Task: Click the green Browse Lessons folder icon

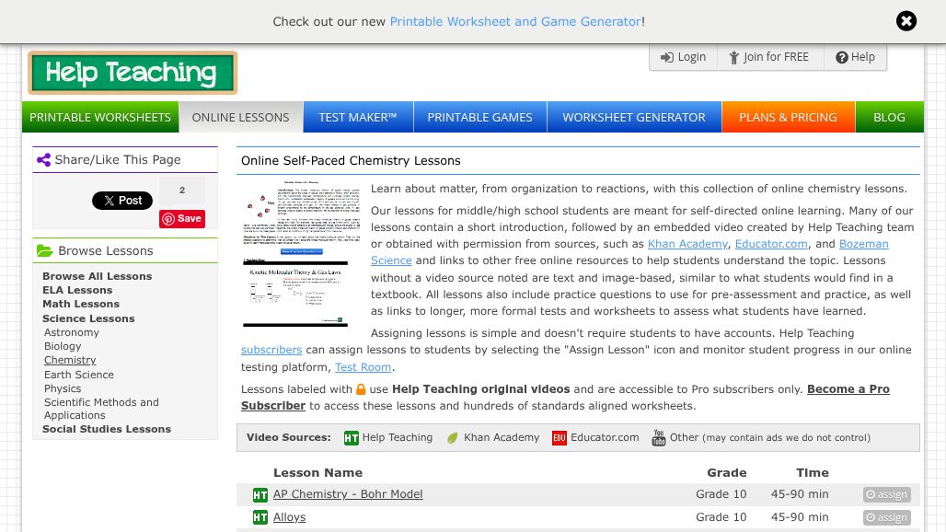Action: pyautogui.click(x=45, y=250)
